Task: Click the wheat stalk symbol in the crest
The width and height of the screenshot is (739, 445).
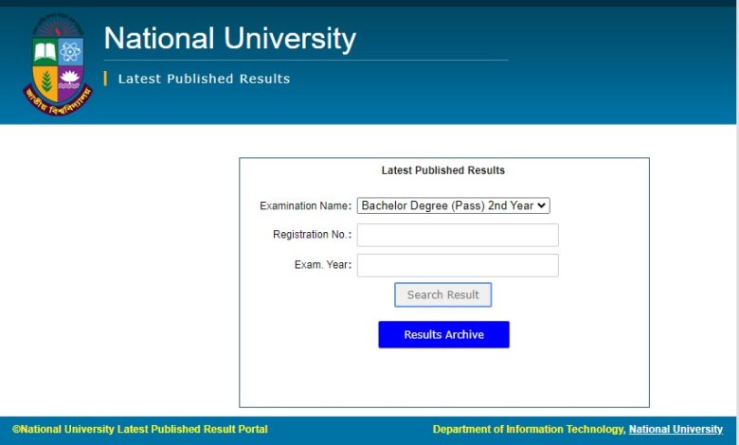Action: pyautogui.click(x=46, y=80)
